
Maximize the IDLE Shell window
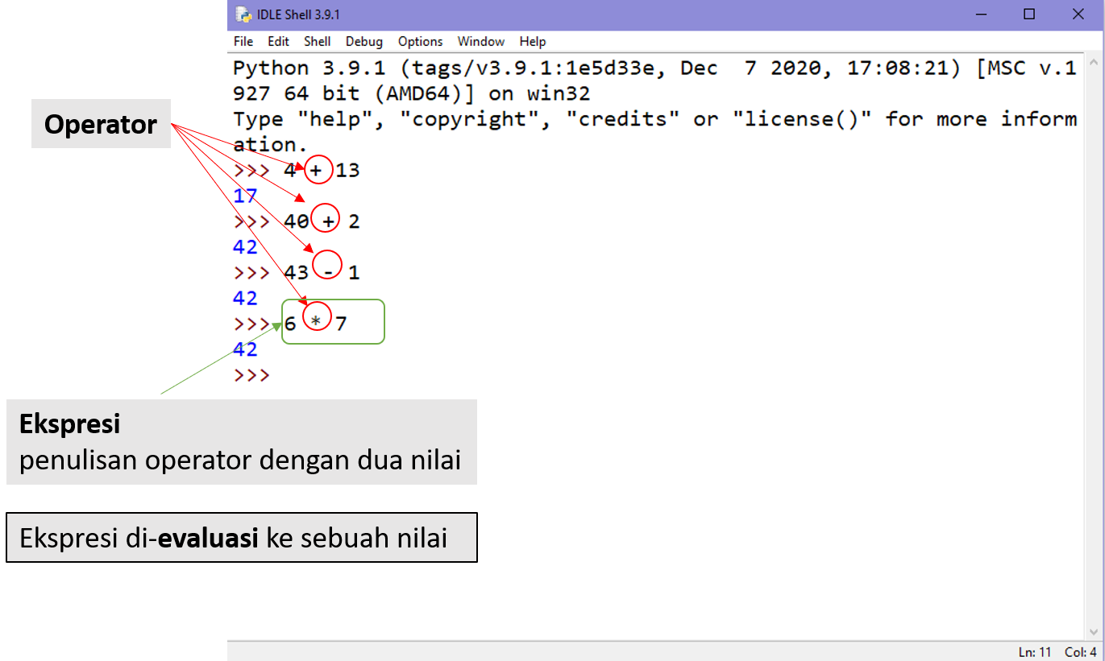pos(1029,14)
